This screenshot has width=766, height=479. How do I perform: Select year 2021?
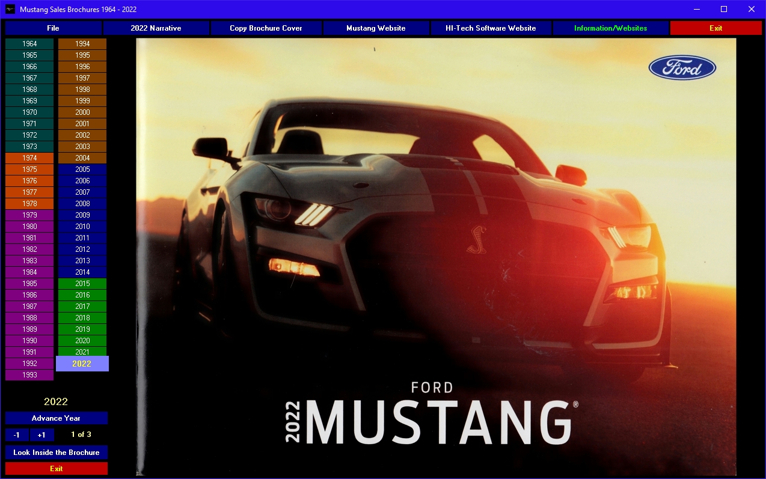click(82, 352)
